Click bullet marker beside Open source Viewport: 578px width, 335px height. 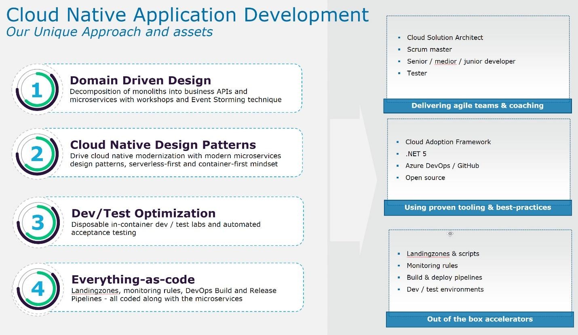pyautogui.click(x=397, y=178)
